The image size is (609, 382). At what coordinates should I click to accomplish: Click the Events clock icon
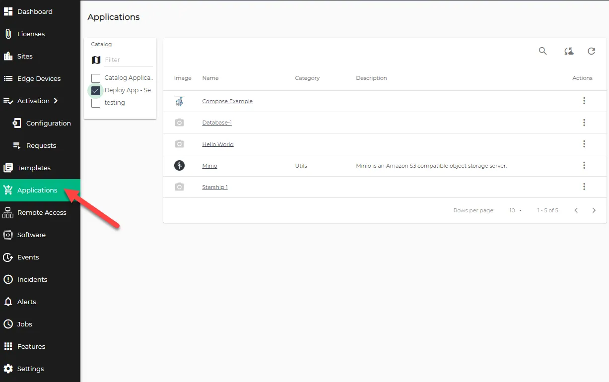[8, 257]
